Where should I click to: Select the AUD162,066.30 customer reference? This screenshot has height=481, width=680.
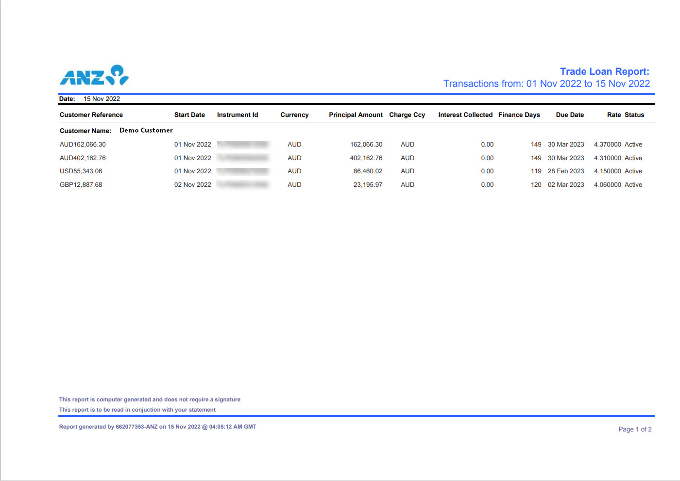point(83,145)
